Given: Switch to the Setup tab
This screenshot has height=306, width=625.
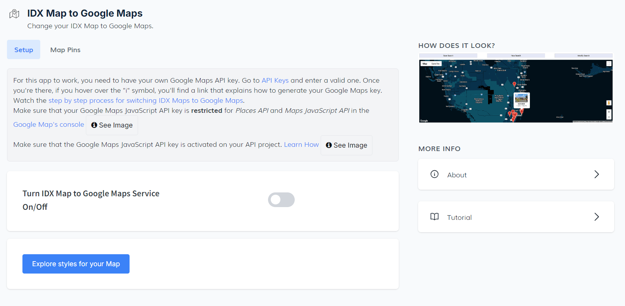Looking at the screenshot, I should coord(24,50).
